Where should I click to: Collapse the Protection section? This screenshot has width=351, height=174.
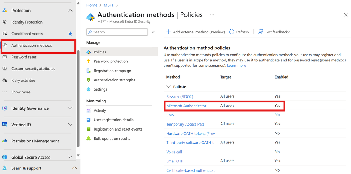pyautogui.click(x=70, y=11)
